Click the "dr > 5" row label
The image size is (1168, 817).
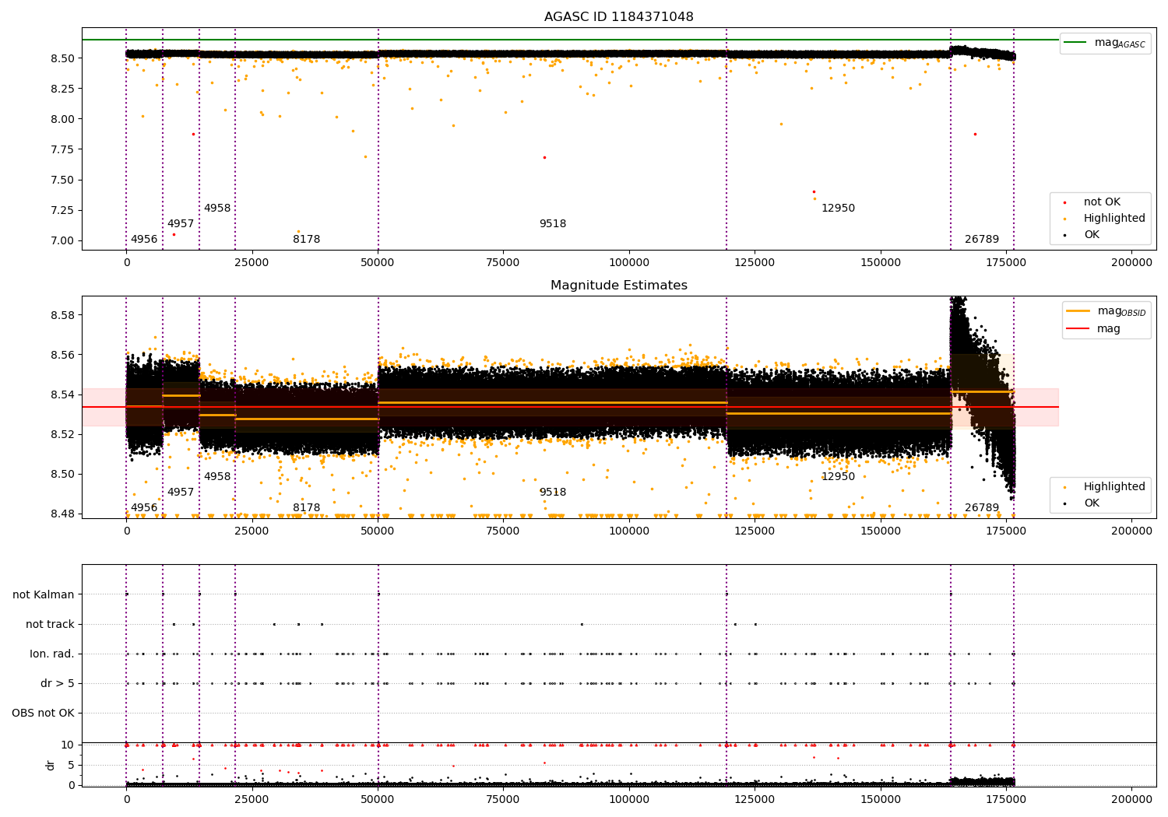point(58,684)
